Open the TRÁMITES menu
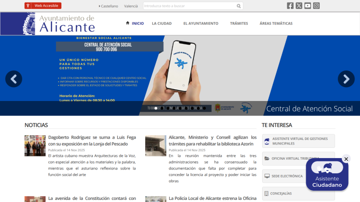The width and height of the screenshot is (360, 202). click(x=239, y=23)
